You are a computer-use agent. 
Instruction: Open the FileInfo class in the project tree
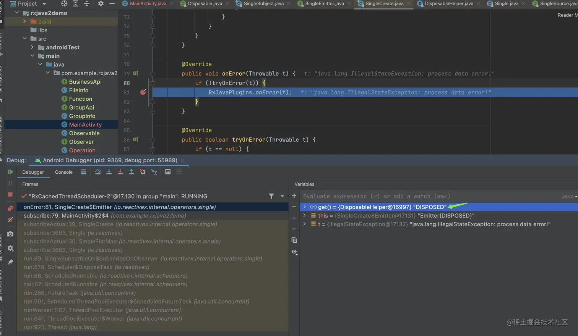(78, 90)
